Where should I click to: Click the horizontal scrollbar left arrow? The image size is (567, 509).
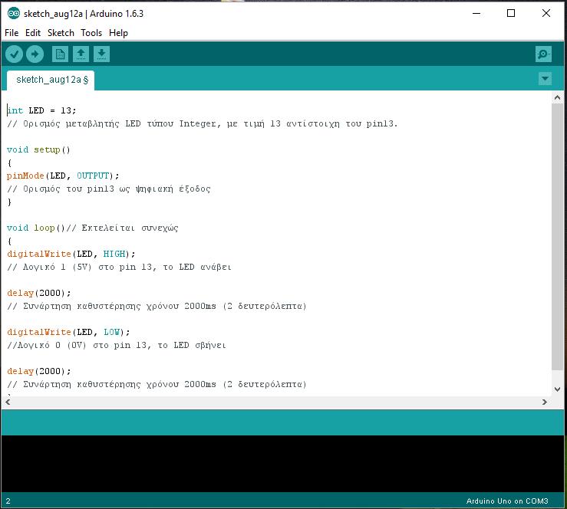tap(8, 402)
